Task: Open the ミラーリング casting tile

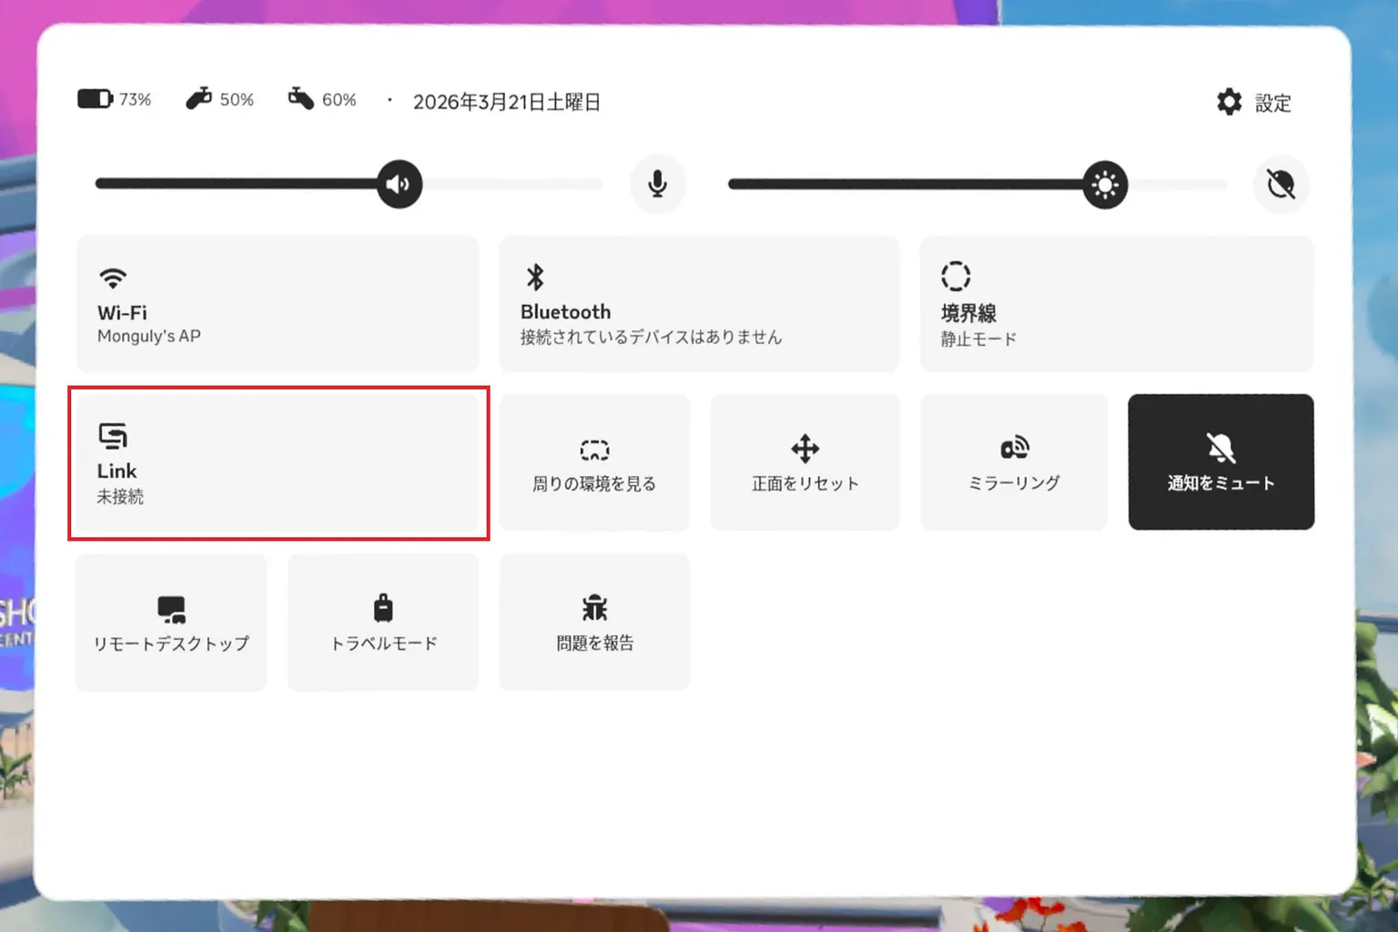Action: coord(1014,462)
